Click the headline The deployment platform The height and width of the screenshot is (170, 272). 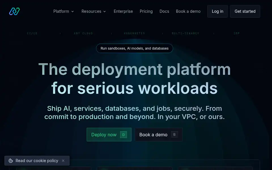pos(134,69)
